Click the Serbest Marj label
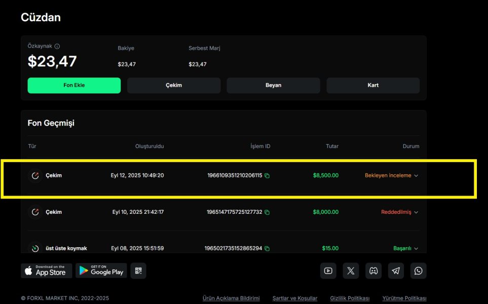488x304 pixels. (204, 48)
